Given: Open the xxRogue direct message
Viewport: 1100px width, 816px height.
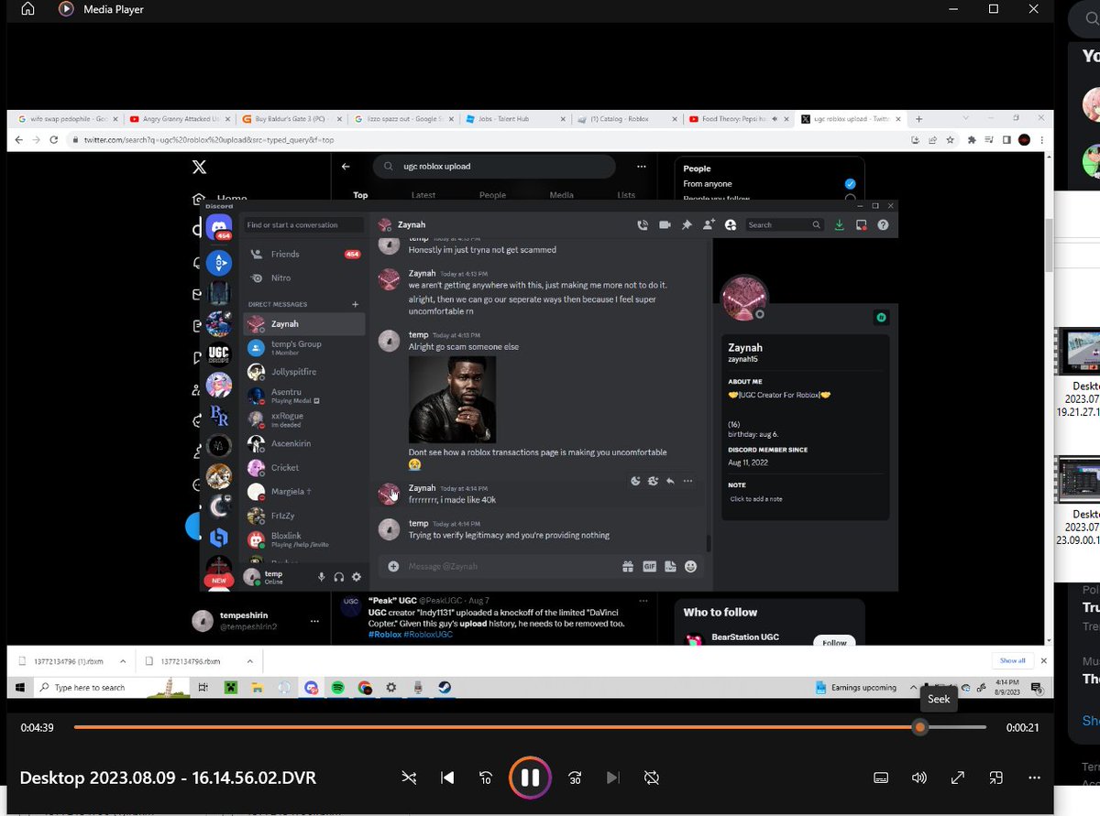Looking at the screenshot, I should pos(303,419).
